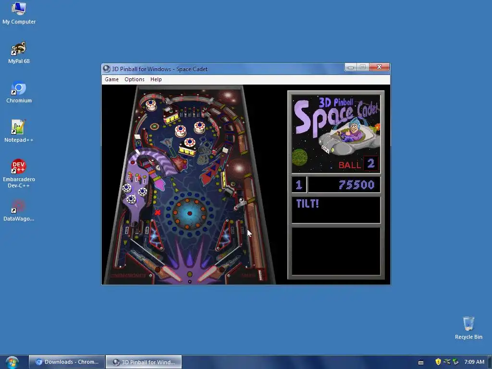The width and height of the screenshot is (492, 369).
Task: Click the 3D Pinball window title text
Action: [160, 69]
